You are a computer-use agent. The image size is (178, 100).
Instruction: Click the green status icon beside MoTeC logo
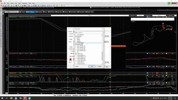pos(169,3)
